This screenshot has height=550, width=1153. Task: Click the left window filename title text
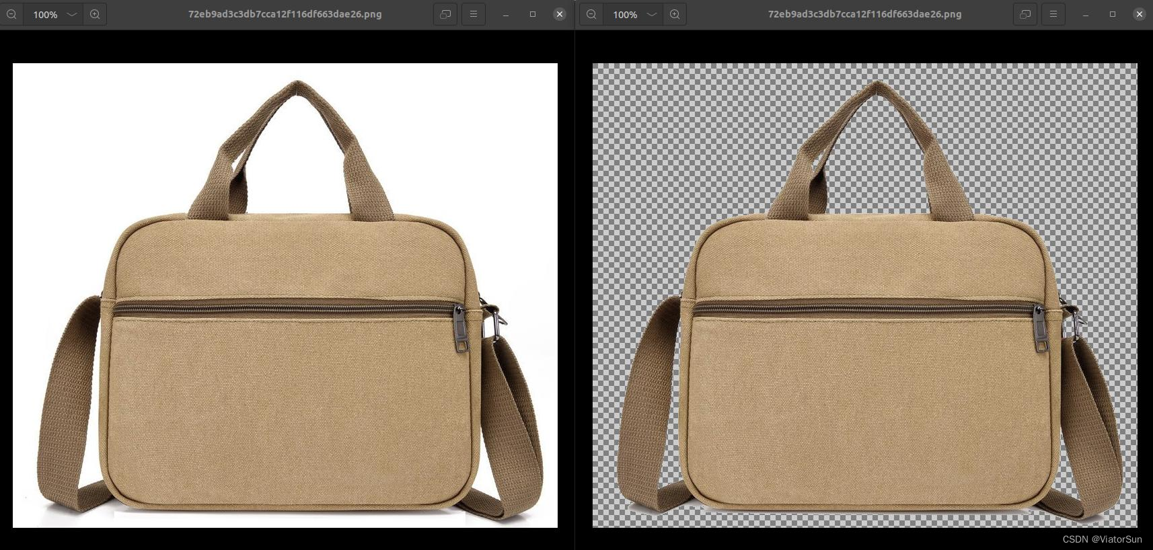tap(285, 14)
